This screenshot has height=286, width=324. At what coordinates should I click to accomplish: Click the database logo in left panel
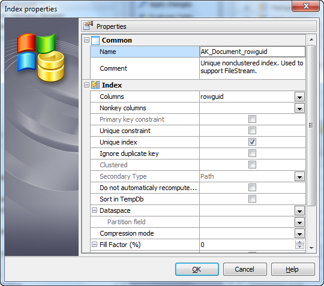coord(41,57)
